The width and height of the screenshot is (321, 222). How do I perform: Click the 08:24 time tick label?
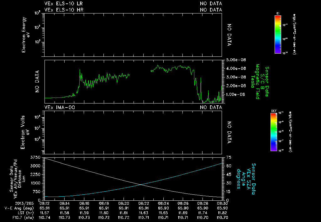click(x=163, y=203)
